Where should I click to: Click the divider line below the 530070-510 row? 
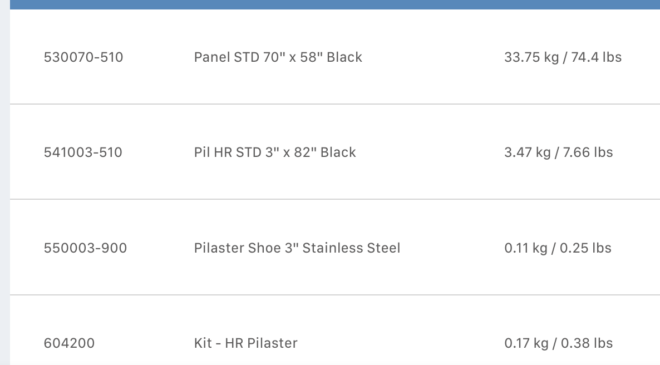pyautogui.click(x=334, y=104)
